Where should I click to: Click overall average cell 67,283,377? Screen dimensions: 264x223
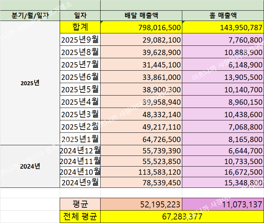182,216
